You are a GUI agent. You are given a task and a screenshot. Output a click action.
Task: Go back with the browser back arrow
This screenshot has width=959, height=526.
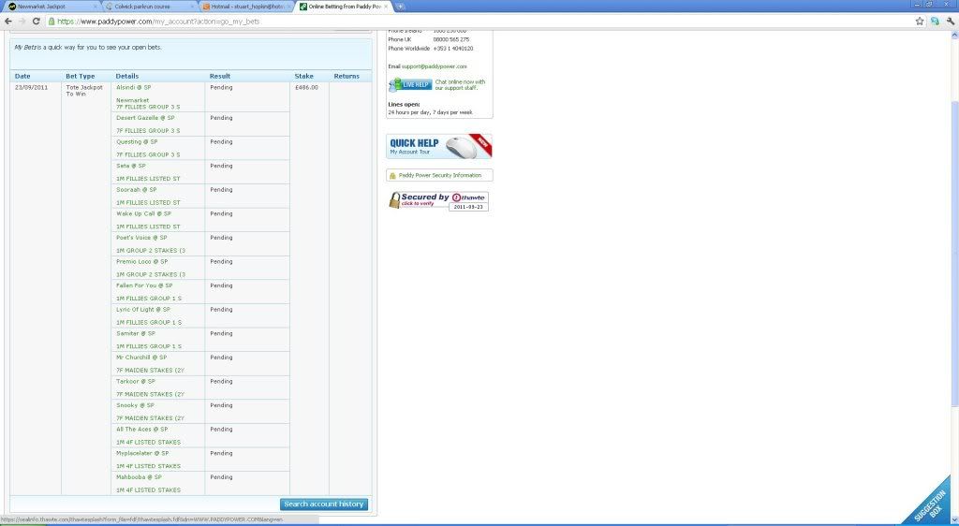[7, 21]
